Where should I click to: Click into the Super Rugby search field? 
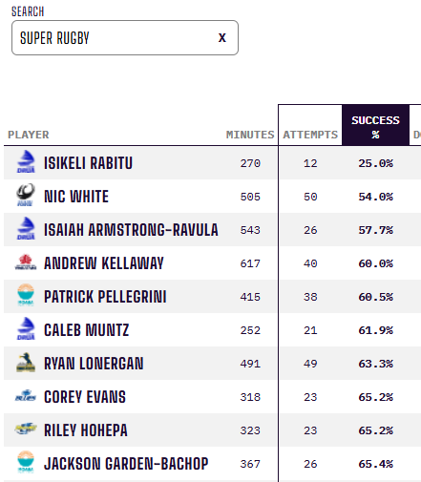tap(125, 37)
